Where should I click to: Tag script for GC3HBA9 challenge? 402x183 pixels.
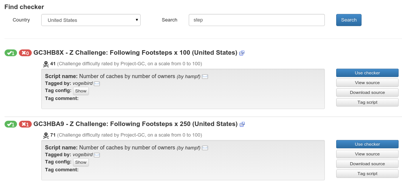click(367, 174)
